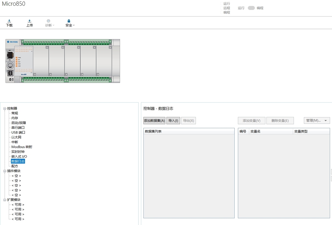Click the 下载 download icon

tap(9, 21)
